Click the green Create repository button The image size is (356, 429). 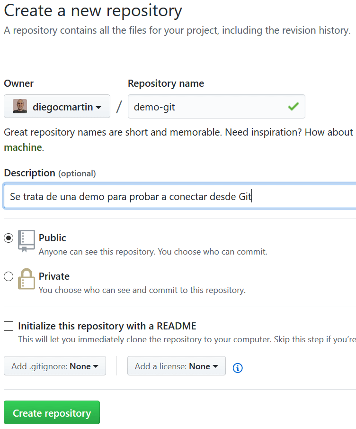coord(52,412)
